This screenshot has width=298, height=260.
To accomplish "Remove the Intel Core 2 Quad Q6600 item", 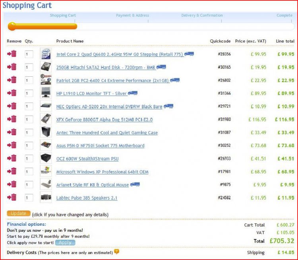I will pos(12,54).
